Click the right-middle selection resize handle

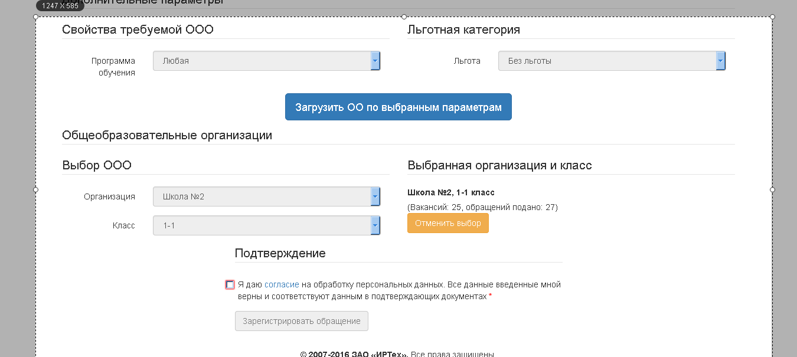click(x=772, y=189)
